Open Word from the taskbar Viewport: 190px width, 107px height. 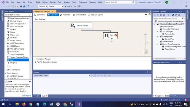point(51,104)
